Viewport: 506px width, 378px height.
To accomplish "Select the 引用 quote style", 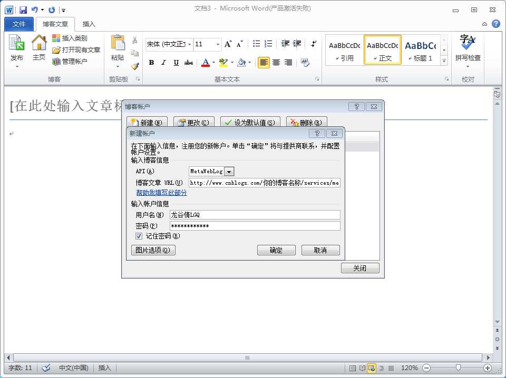I will 345,50.
